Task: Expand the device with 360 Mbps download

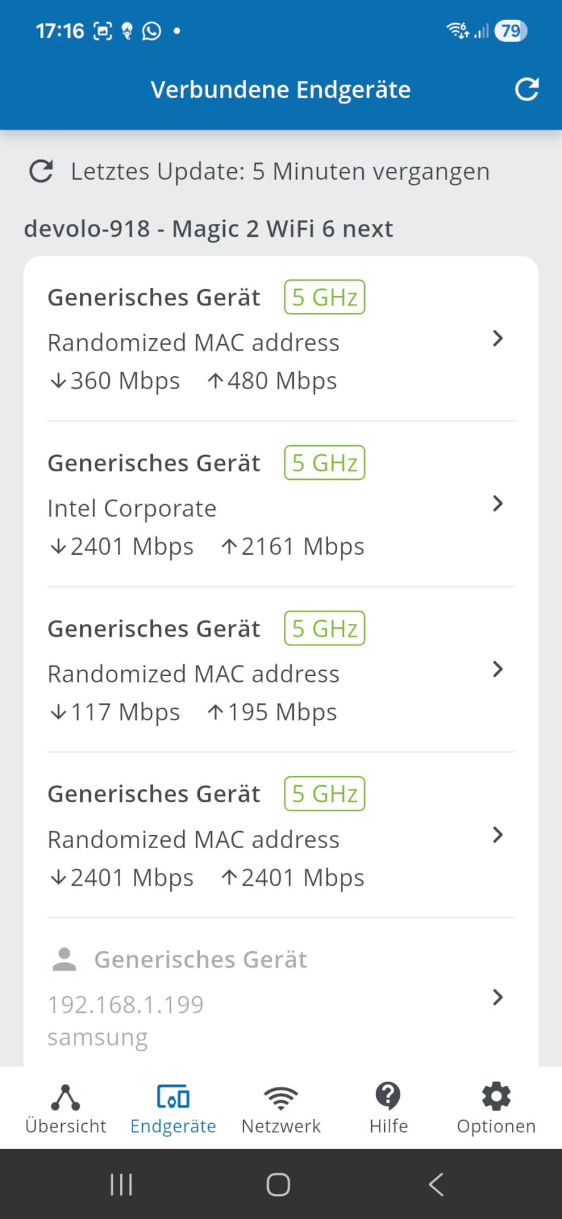Action: coord(498,339)
